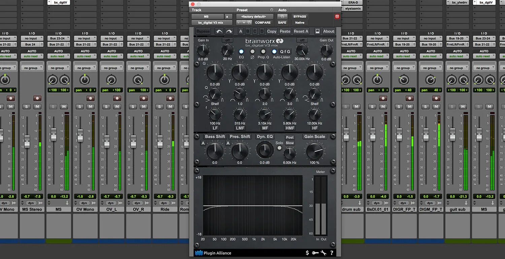
Task: Open the factory default preset menu
Action: [x=254, y=16]
